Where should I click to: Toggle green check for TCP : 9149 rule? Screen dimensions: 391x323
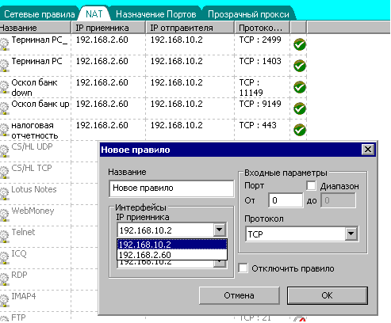click(x=300, y=108)
